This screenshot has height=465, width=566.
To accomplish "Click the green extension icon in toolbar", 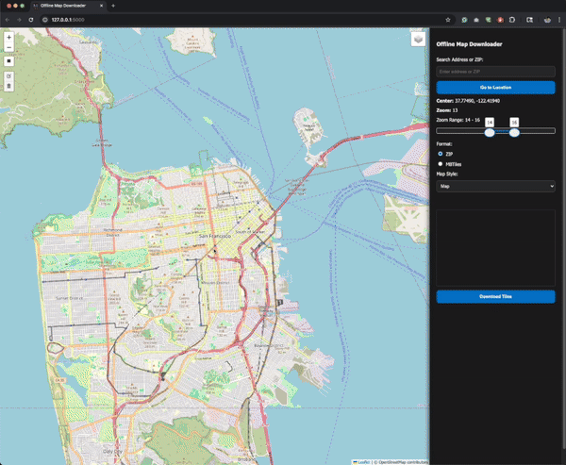I will (x=488, y=20).
